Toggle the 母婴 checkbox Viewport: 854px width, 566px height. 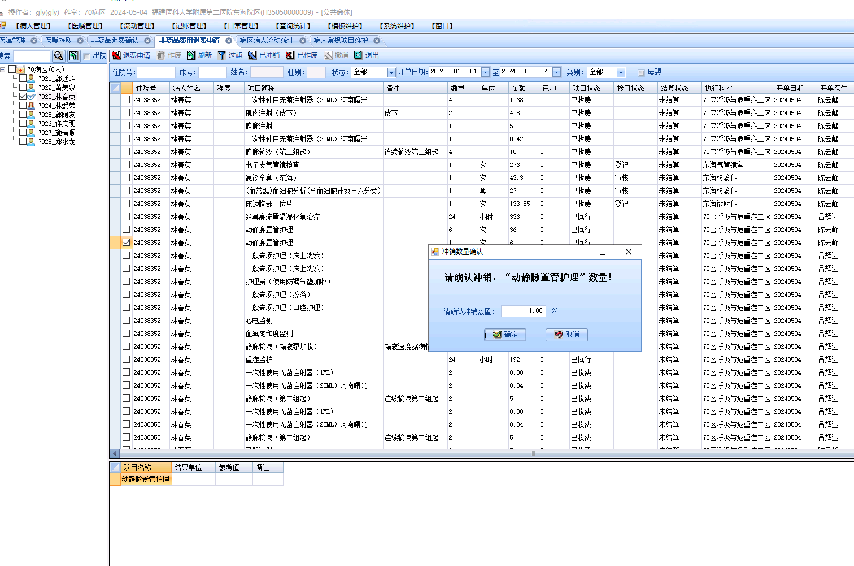tap(641, 73)
